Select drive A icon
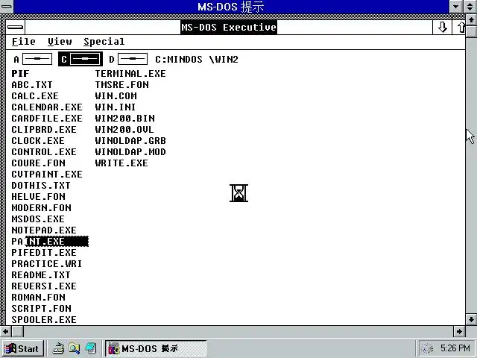477x358 pixels. point(33,59)
